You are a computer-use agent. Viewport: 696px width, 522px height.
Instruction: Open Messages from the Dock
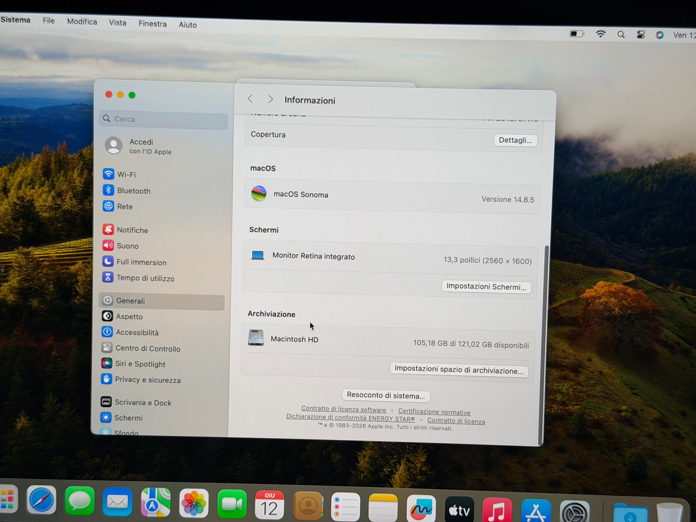click(79, 501)
